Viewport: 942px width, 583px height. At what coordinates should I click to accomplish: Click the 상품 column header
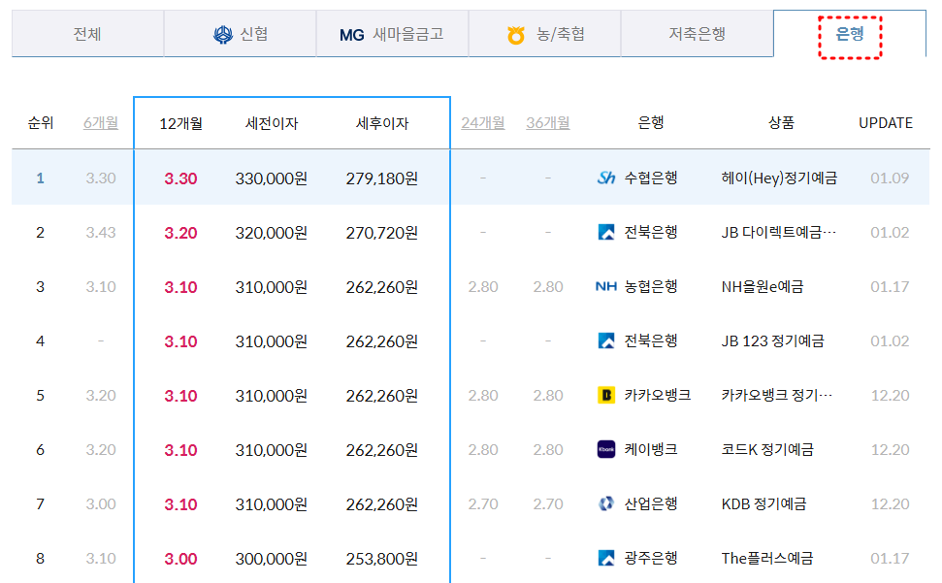(781, 123)
